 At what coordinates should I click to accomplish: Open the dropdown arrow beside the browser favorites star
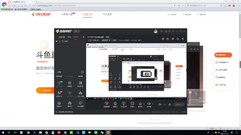(183, 5)
